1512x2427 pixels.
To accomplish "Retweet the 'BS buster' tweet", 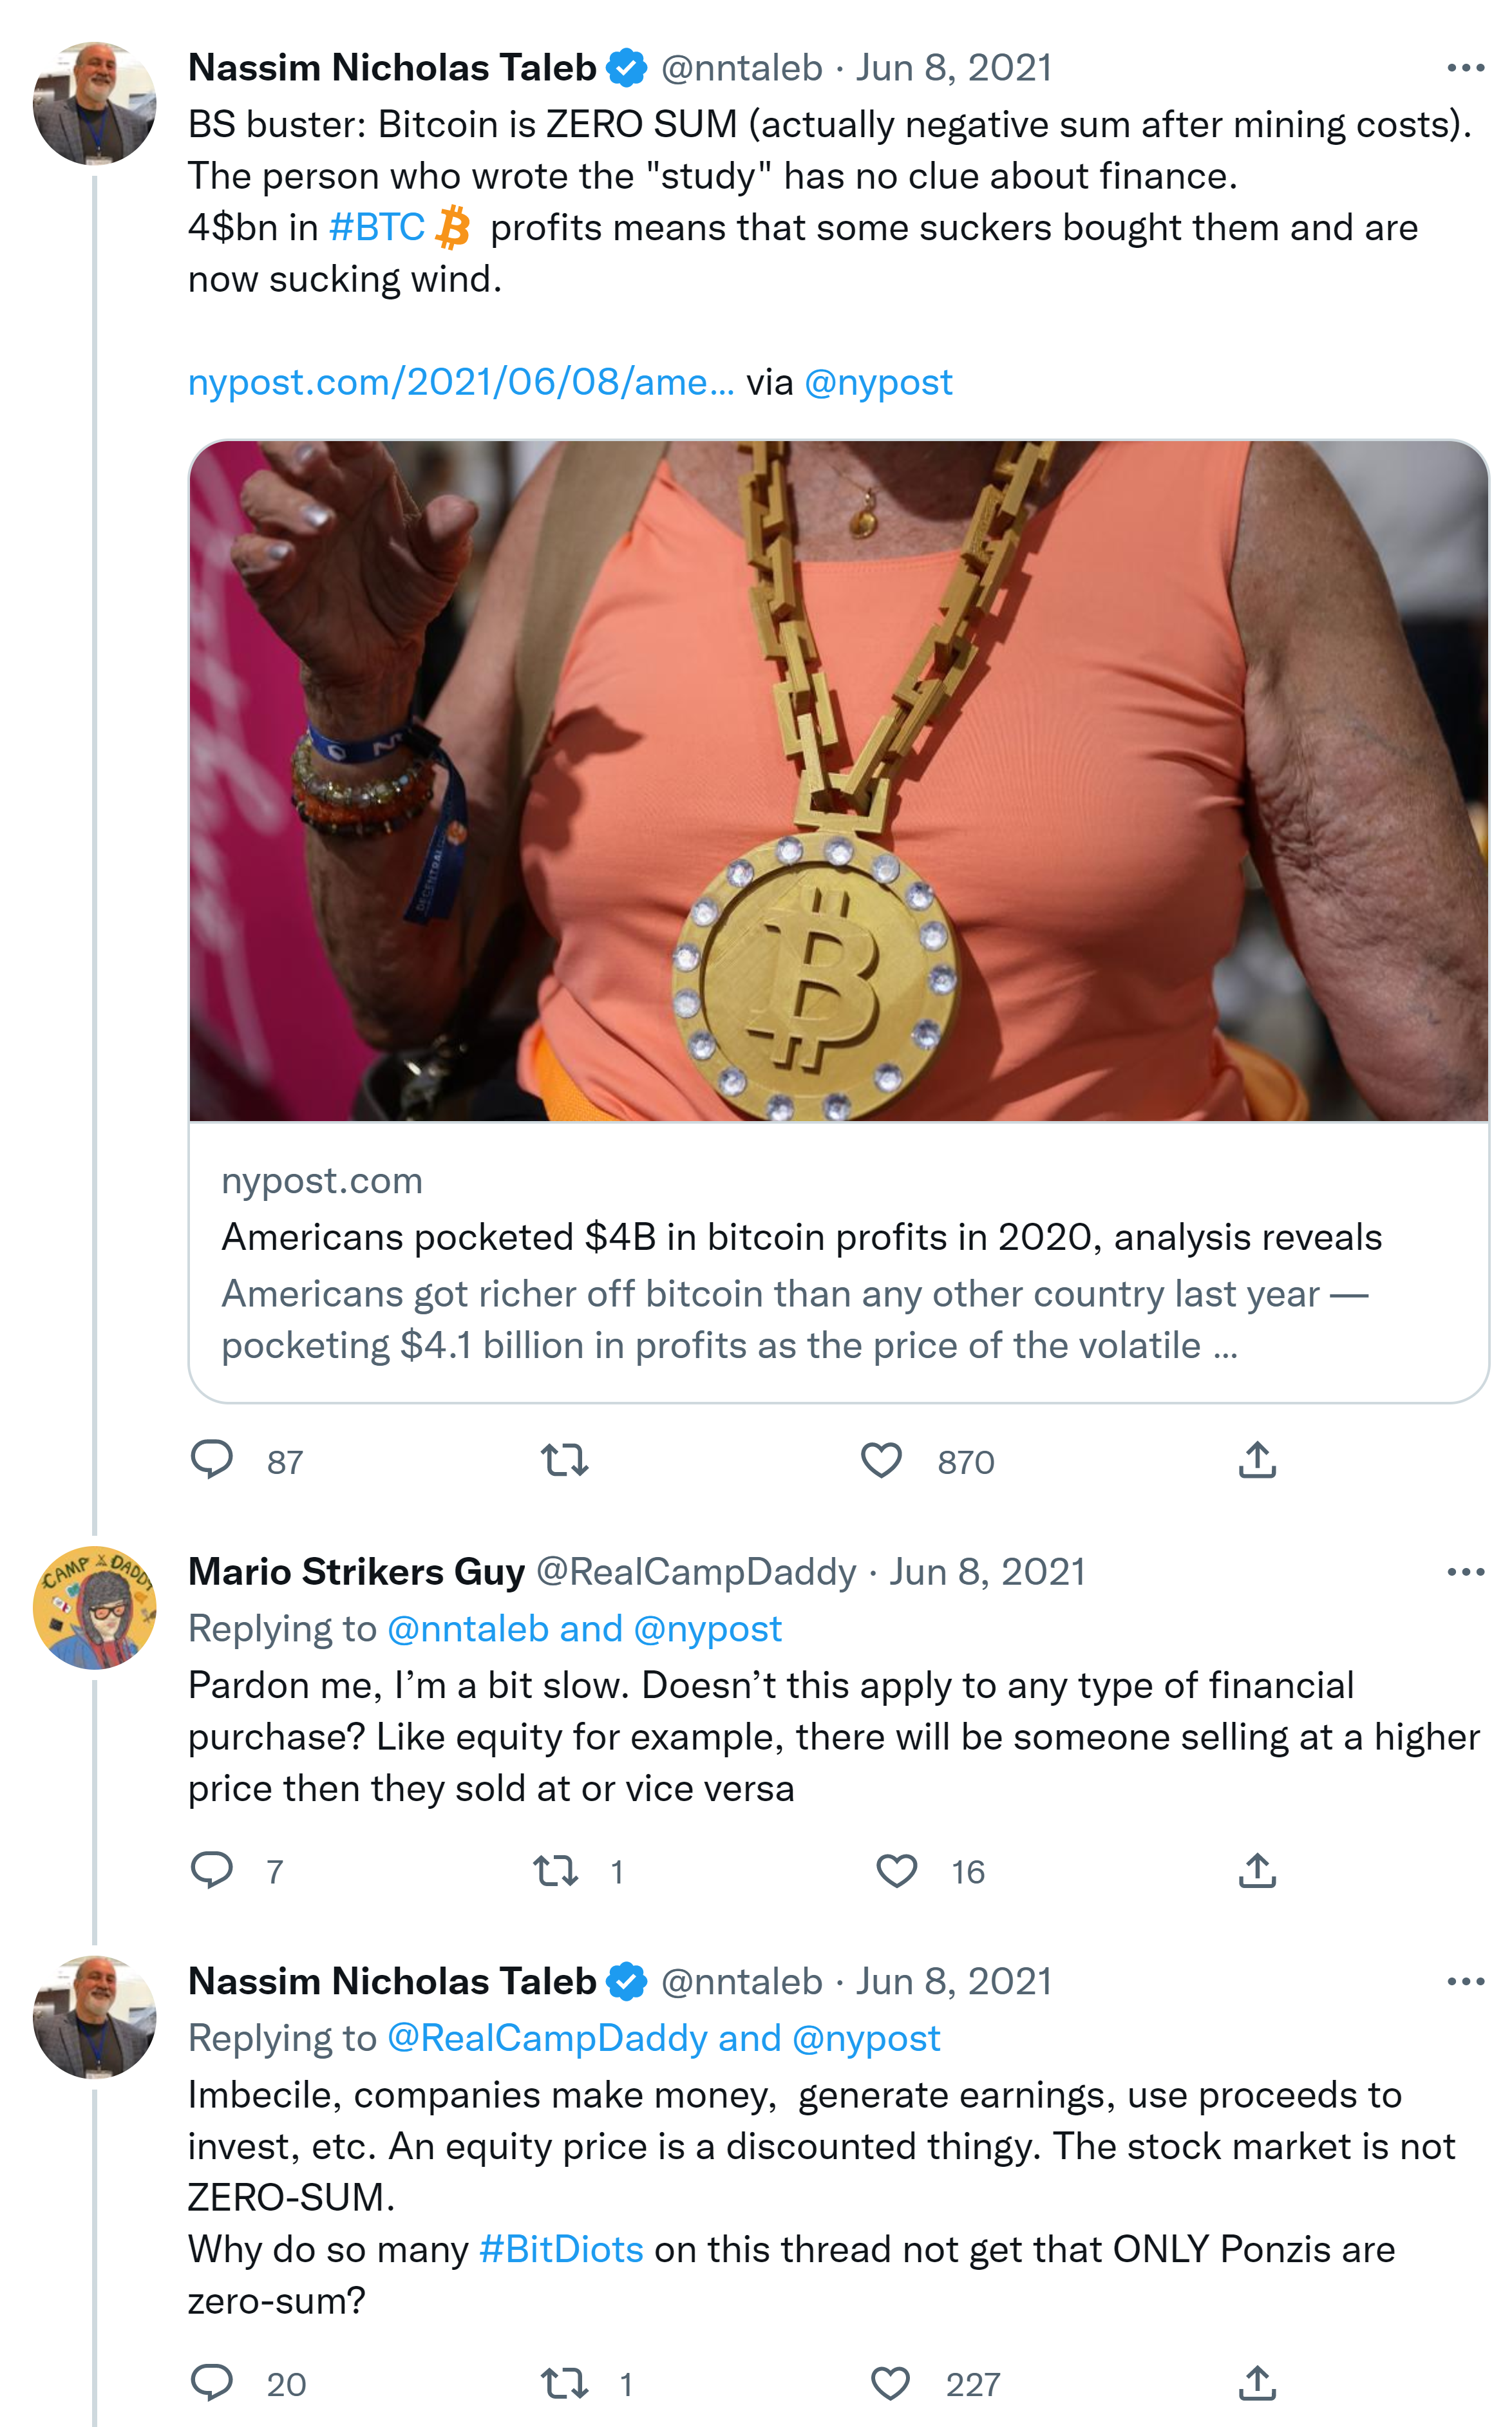I will tap(565, 1460).
